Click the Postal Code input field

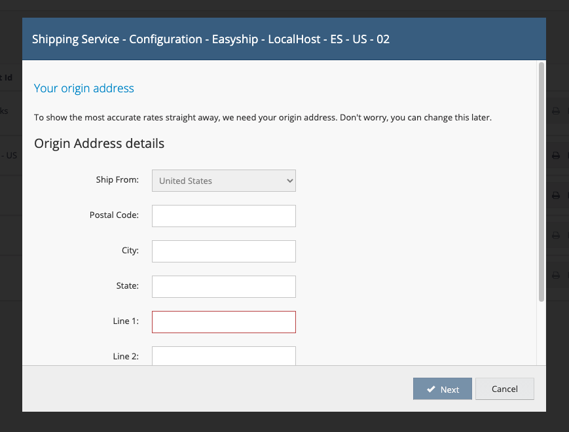223,216
